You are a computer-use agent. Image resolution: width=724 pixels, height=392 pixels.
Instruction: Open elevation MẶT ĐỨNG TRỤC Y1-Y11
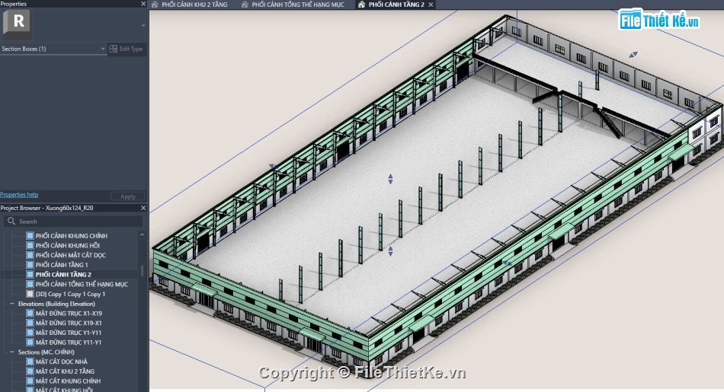click(69, 333)
